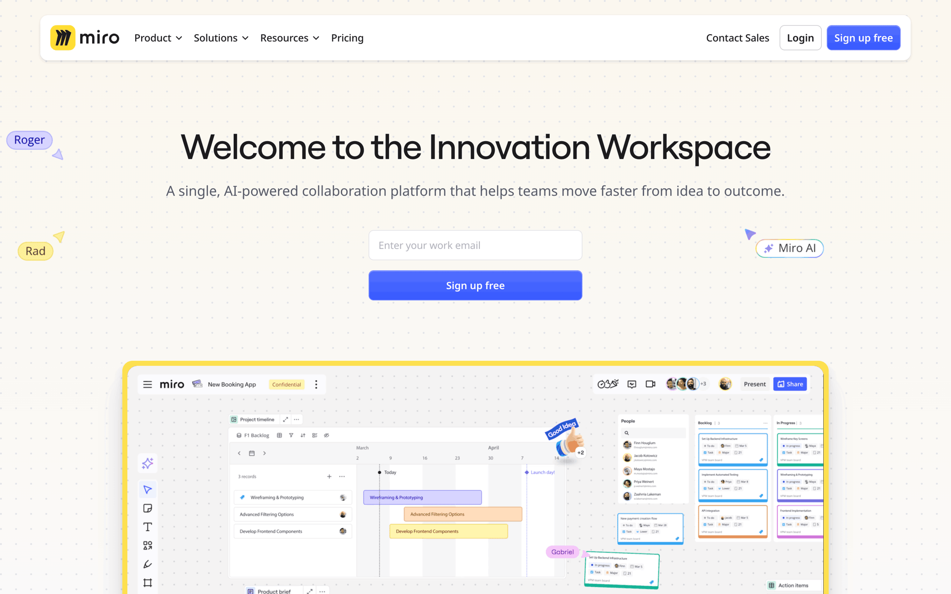
Task: Click the Miro AI badge
Action: (x=790, y=248)
